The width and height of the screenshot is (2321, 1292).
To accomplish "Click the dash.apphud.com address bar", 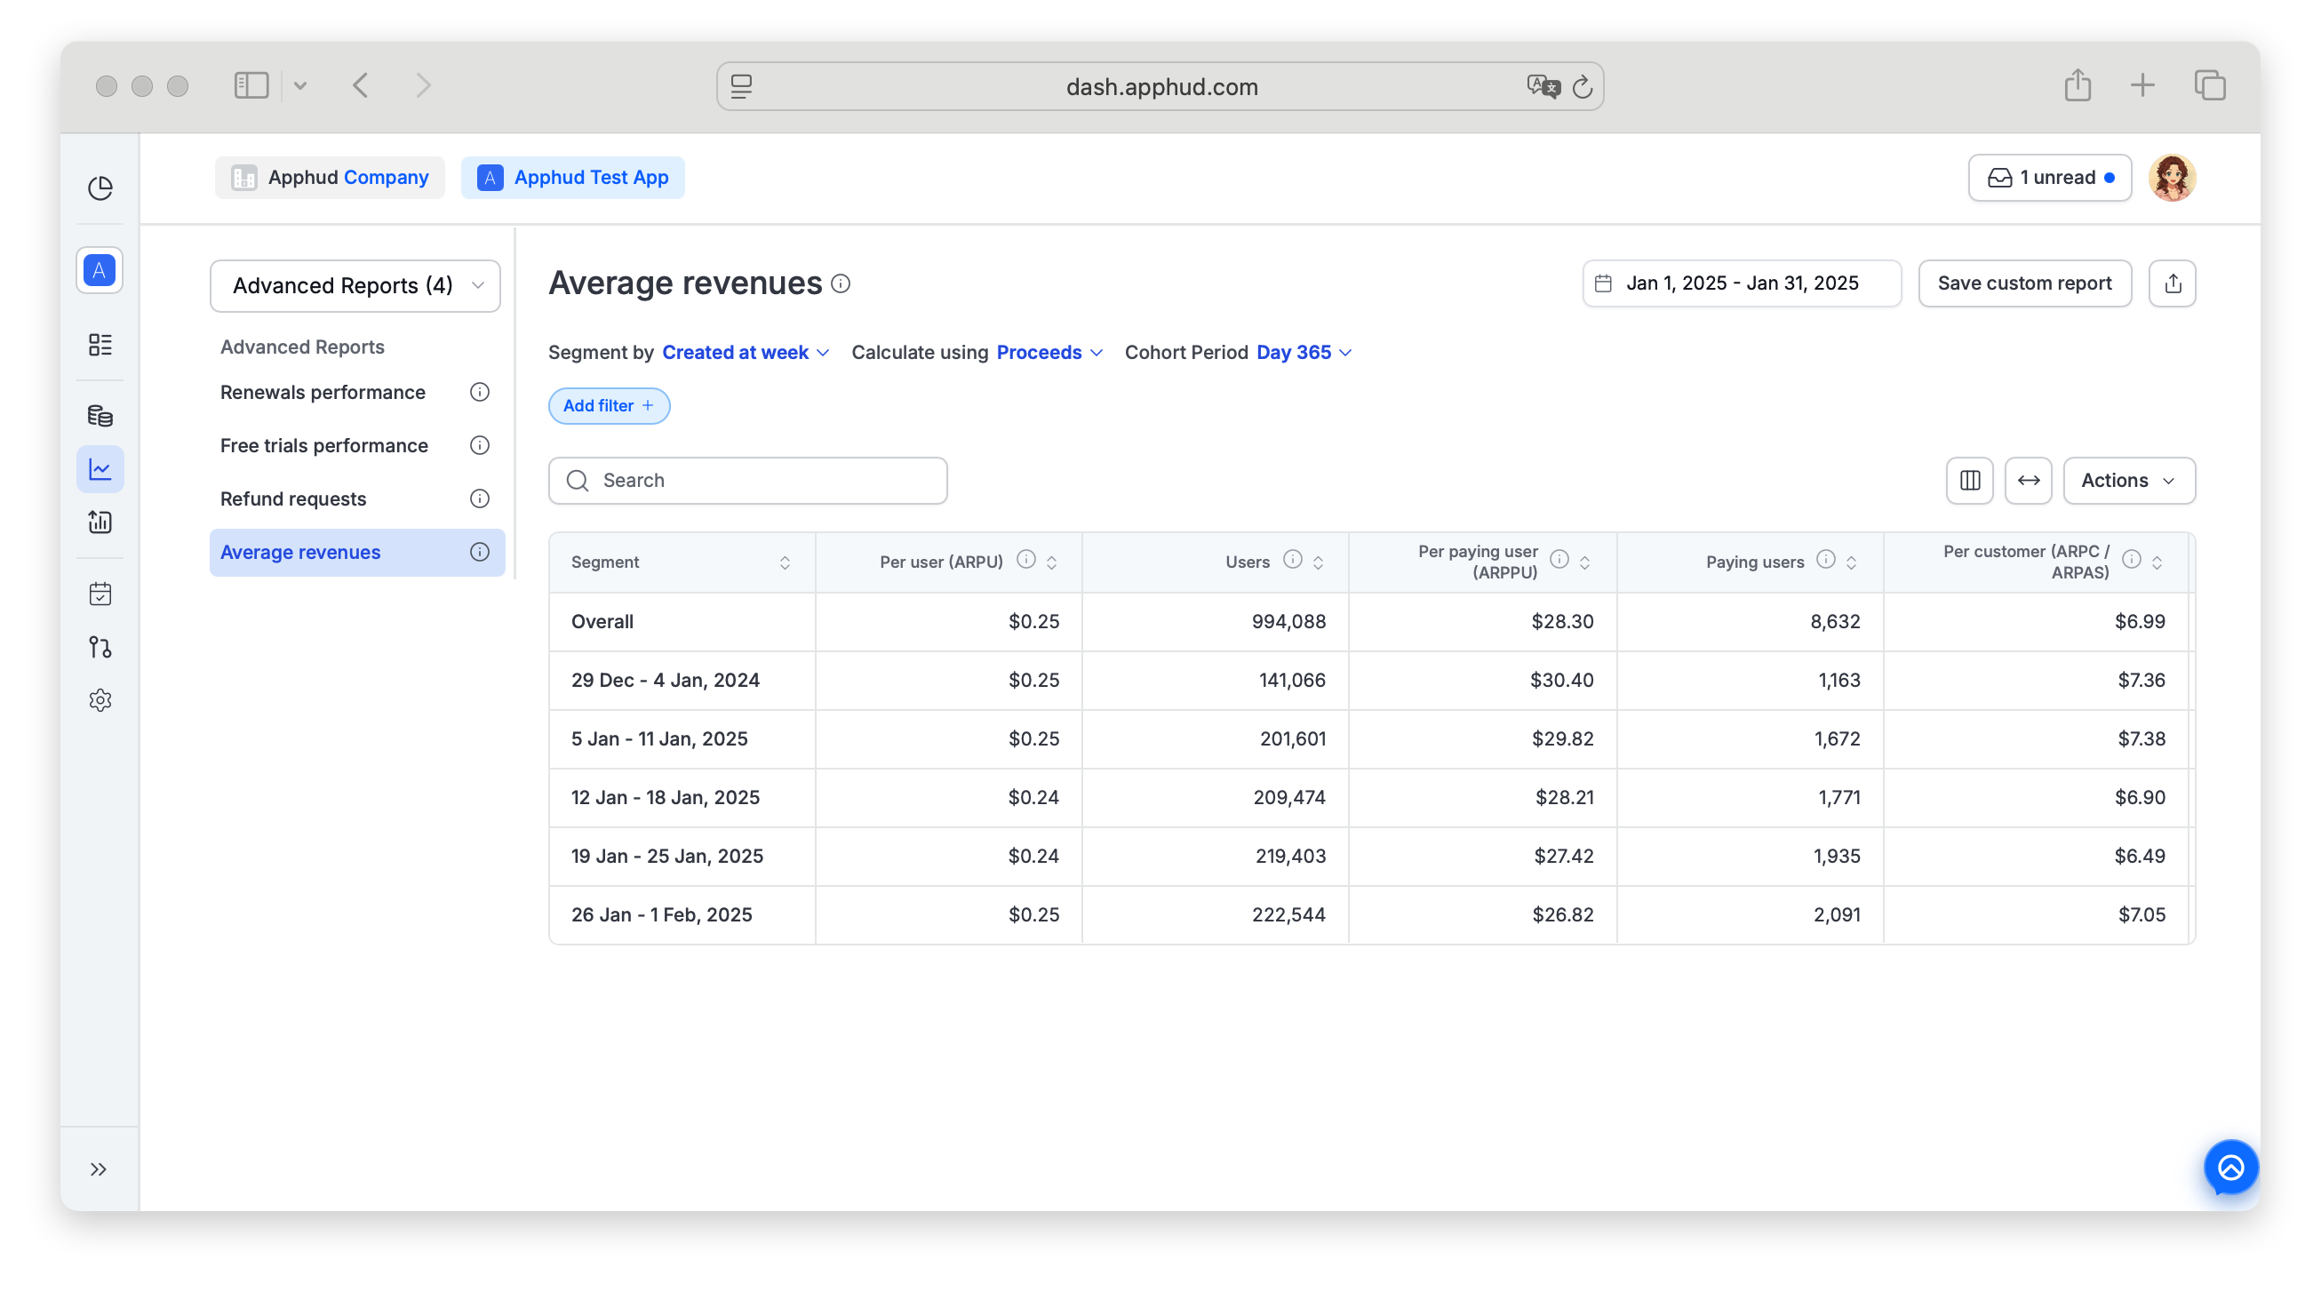I will click(x=1160, y=86).
